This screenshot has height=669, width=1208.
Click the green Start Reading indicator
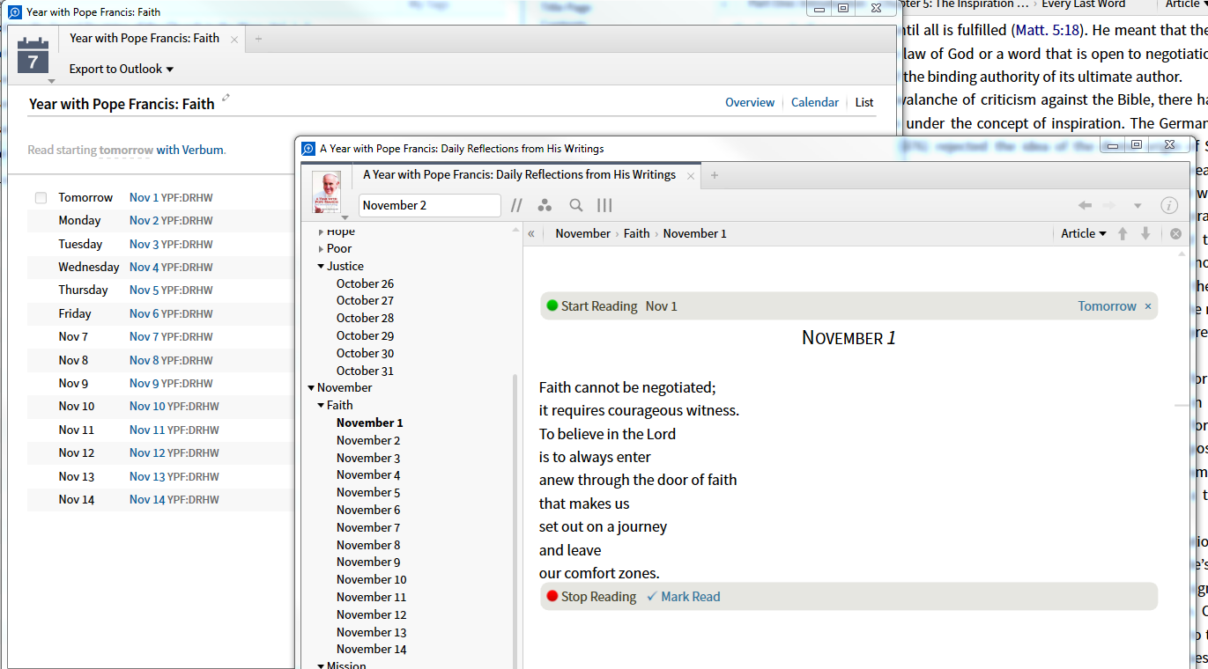(x=552, y=305)
